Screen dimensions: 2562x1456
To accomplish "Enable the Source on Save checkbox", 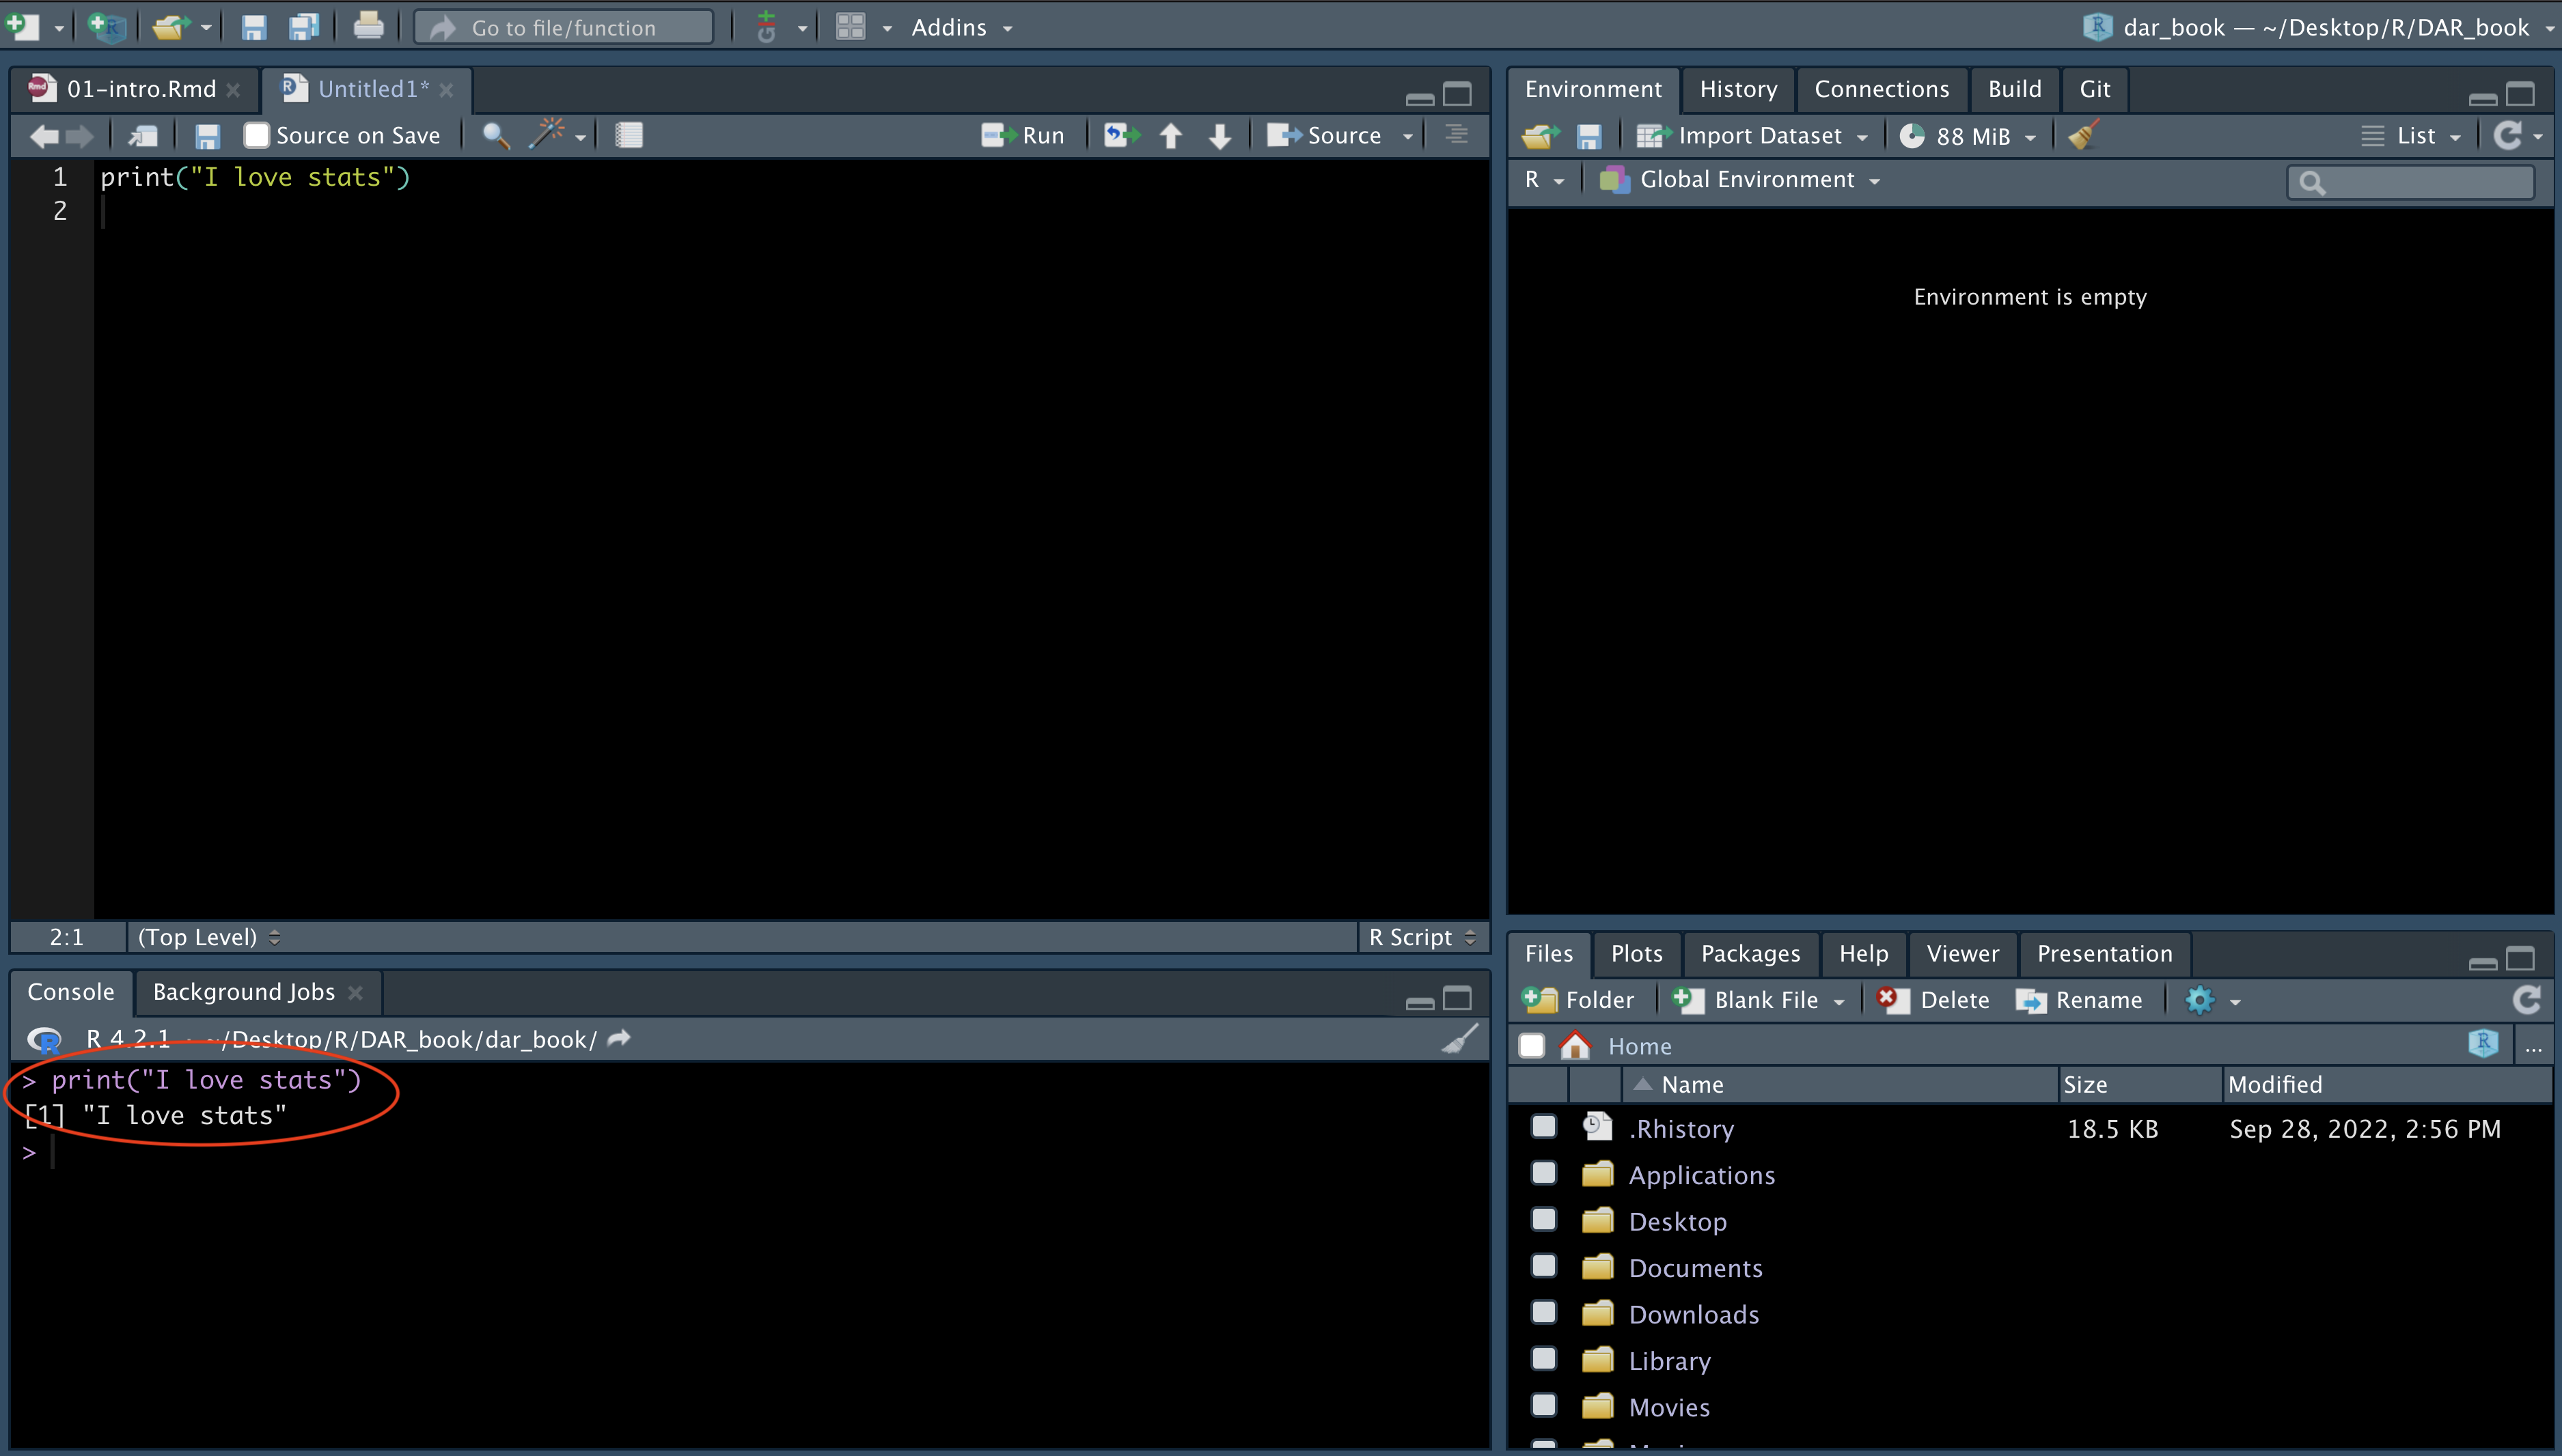I will (257, 135).
